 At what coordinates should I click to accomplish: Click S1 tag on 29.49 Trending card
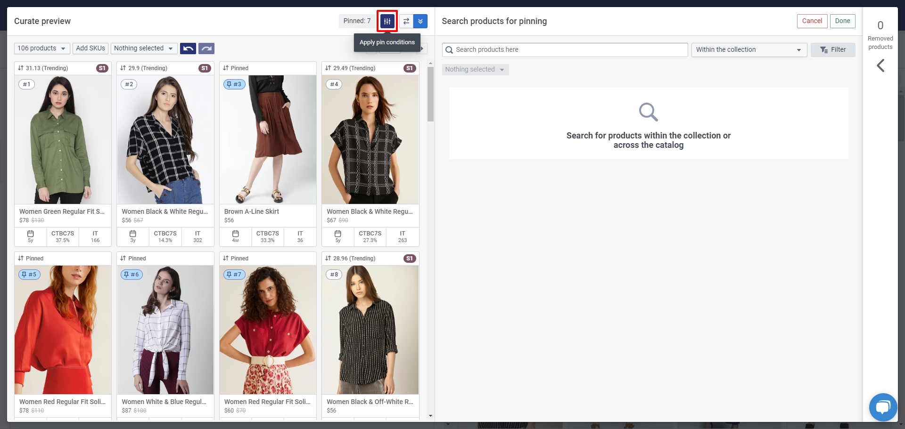click(x=410, y=68)
